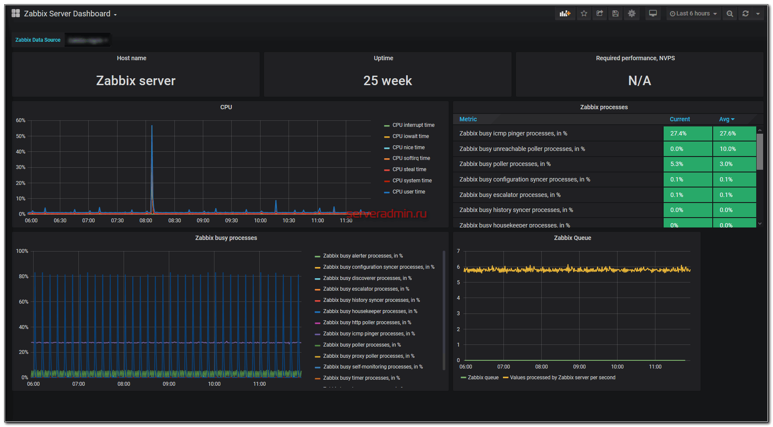
Task: Zoom out the time range
Action: 730,14
